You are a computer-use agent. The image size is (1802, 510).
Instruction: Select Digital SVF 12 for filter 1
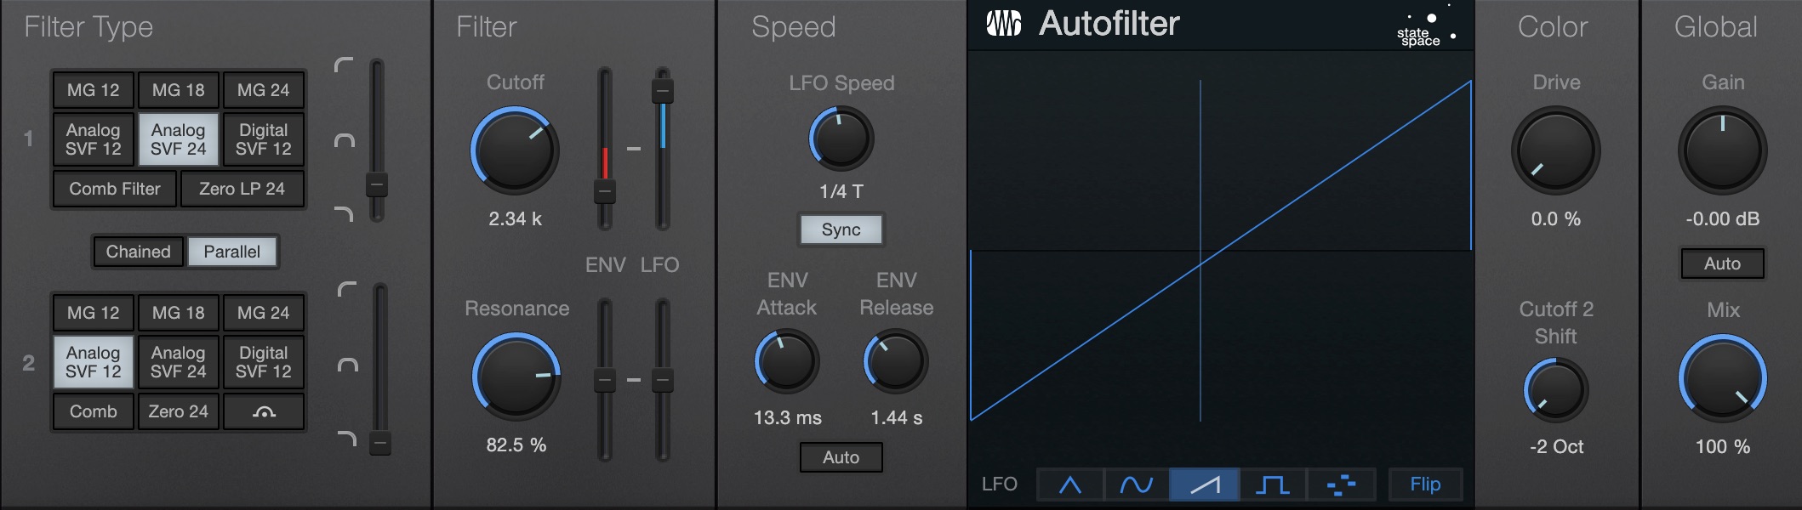(264, 139)
